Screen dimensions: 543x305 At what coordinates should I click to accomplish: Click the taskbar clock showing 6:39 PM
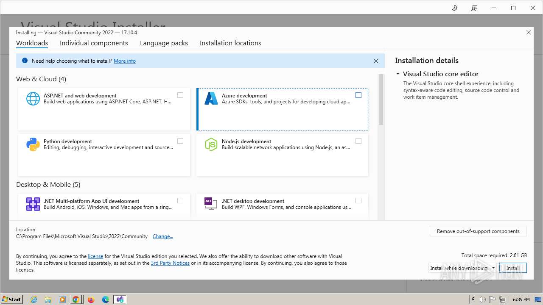tap(521, 299)
